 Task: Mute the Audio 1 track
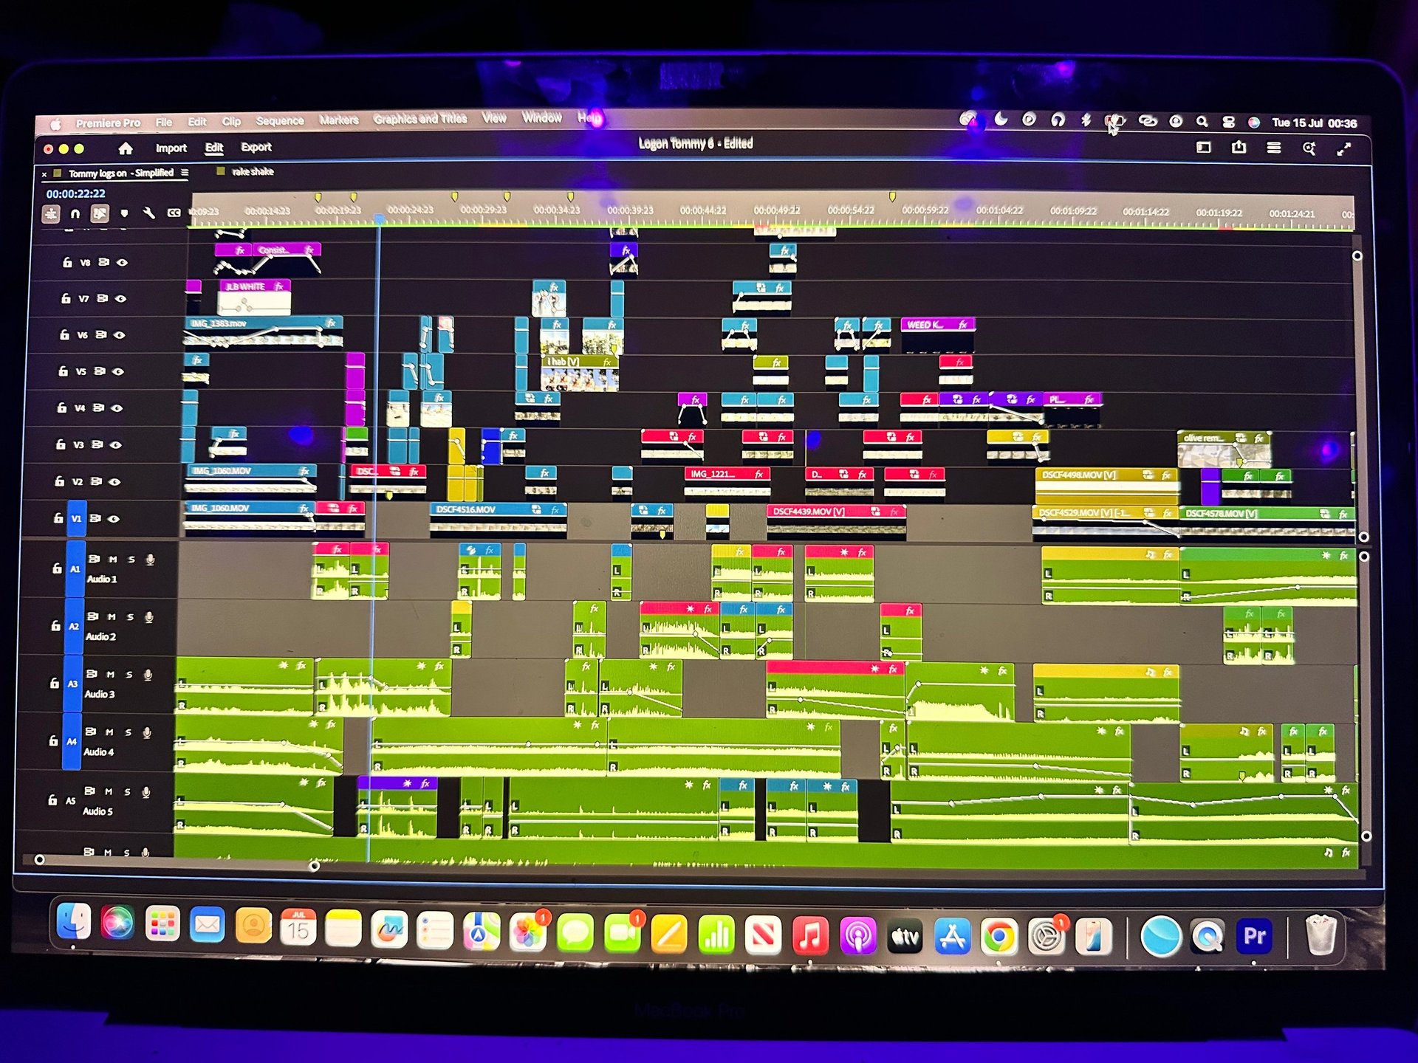(112, 560)
